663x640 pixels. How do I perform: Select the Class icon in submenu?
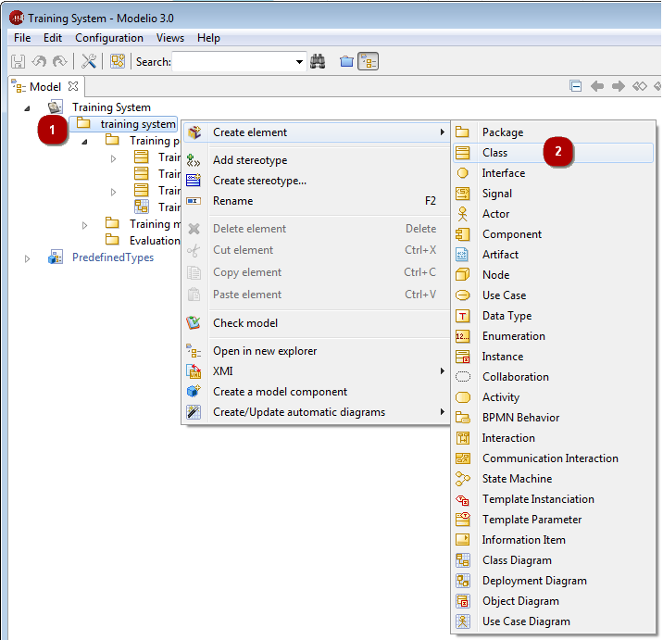point(463,153)
